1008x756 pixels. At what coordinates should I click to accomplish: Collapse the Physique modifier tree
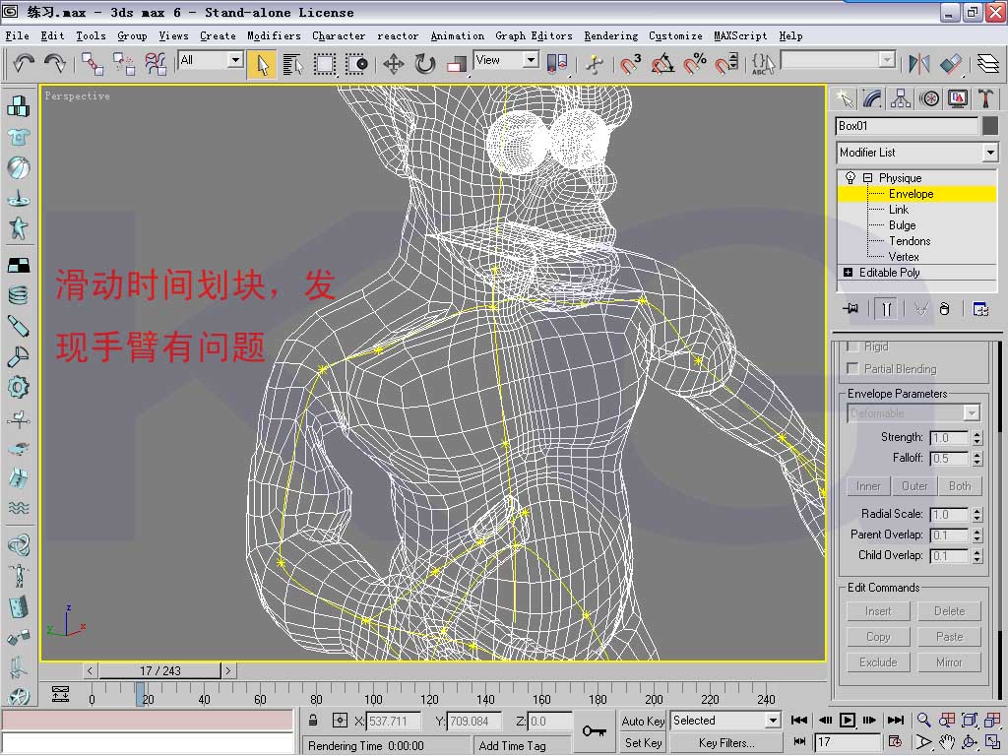point(867,177)
